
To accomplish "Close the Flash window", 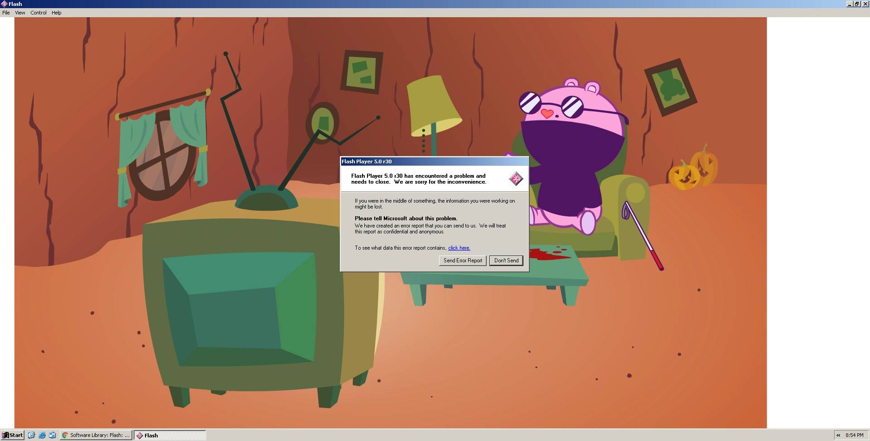I will tap(865, 4).
